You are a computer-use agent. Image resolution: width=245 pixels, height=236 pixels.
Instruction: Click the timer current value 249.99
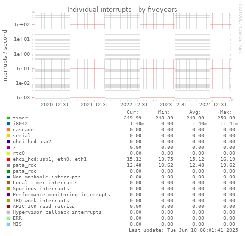[x=133, y=118]
